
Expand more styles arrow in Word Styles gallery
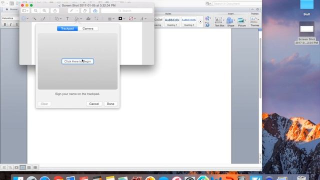[200, 21]
